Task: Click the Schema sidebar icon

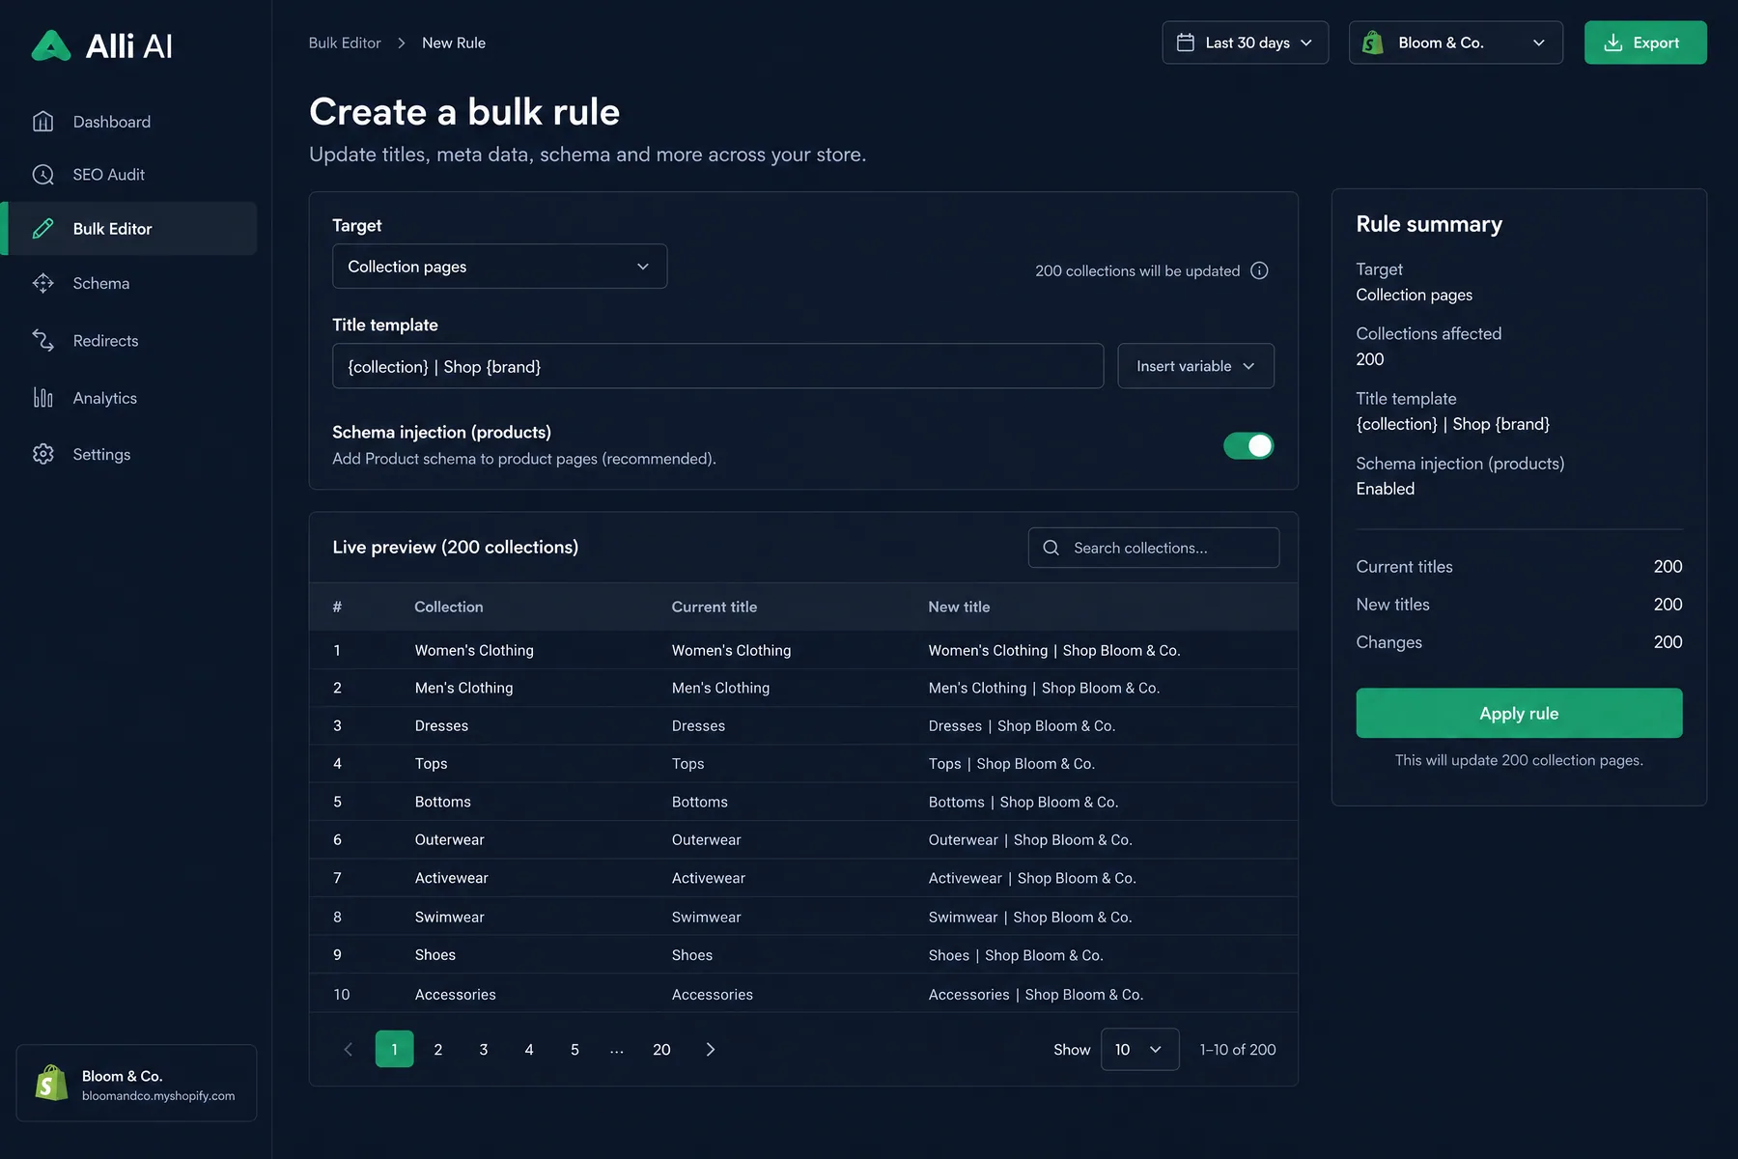Action: coord(42,283)
